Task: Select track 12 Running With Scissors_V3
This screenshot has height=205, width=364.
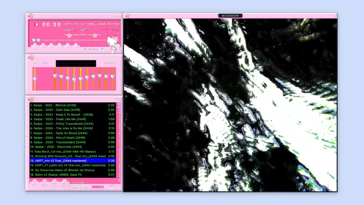Action: click(73, 156)
